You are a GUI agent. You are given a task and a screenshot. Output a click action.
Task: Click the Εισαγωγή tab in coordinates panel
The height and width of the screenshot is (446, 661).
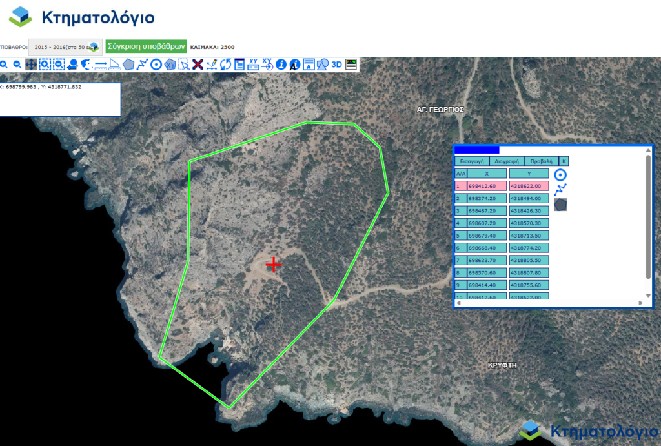pyautogui.click(x=471, y=161)
